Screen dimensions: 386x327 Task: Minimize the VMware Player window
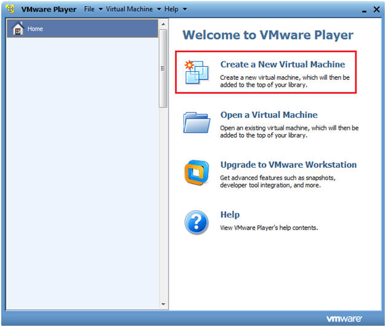(364, 10)
